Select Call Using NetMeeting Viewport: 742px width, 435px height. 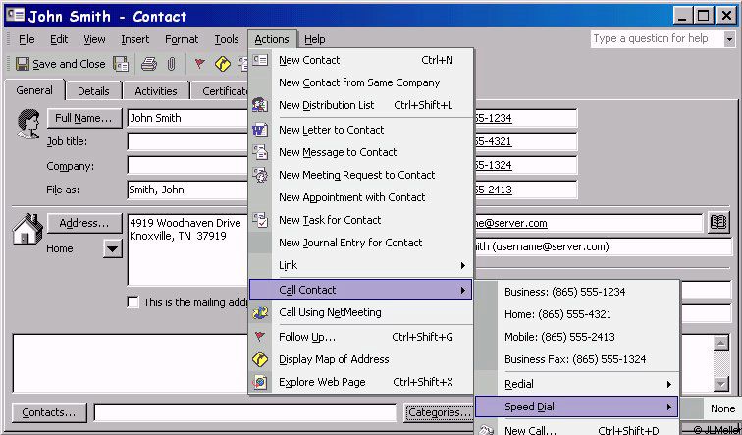point(360,312)
